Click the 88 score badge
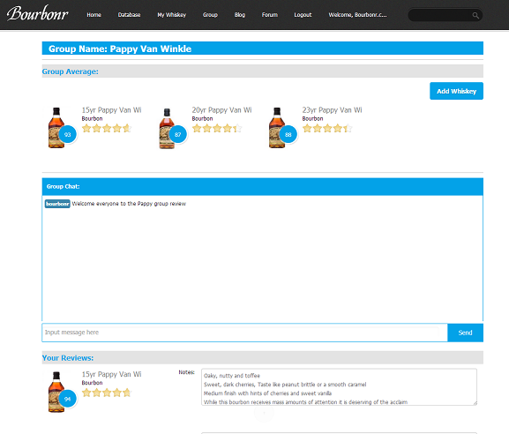Image resolution: width=509 pixels, height=434 pixels. pyautogui.click(x=288, y=134)
